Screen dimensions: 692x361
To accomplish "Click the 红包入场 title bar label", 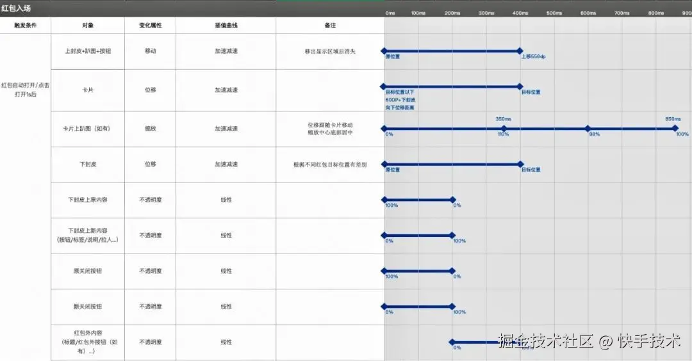I will tap(16, 8).
